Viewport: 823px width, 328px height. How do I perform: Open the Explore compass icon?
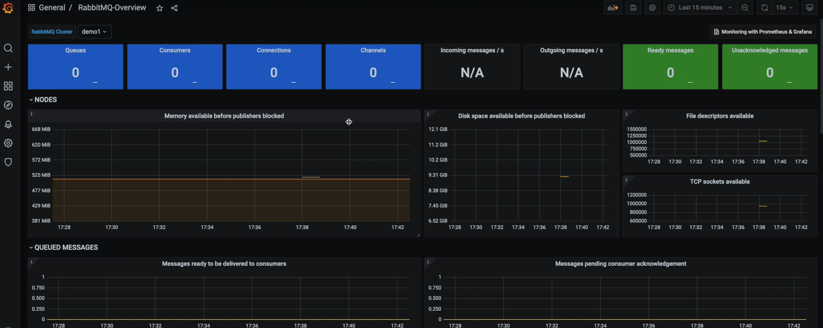coord(8,105)
